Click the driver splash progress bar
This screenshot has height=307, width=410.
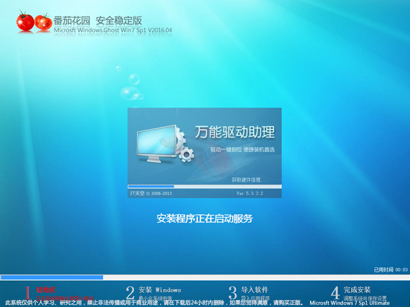click(x=204, y=186)
